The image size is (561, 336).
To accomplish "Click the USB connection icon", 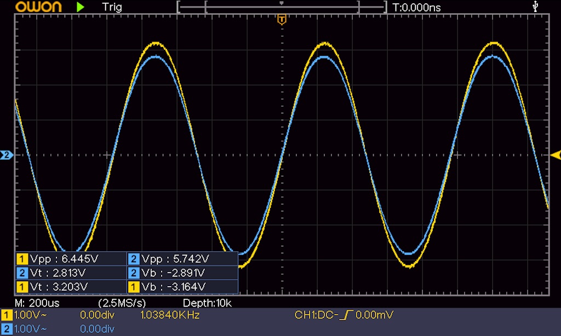I will tap(535, 7).
